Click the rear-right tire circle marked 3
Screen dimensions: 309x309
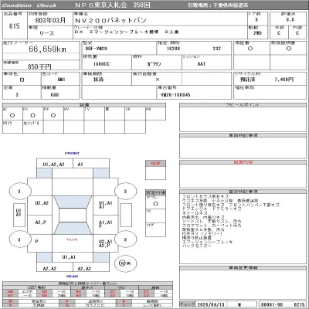coord(125,239)
